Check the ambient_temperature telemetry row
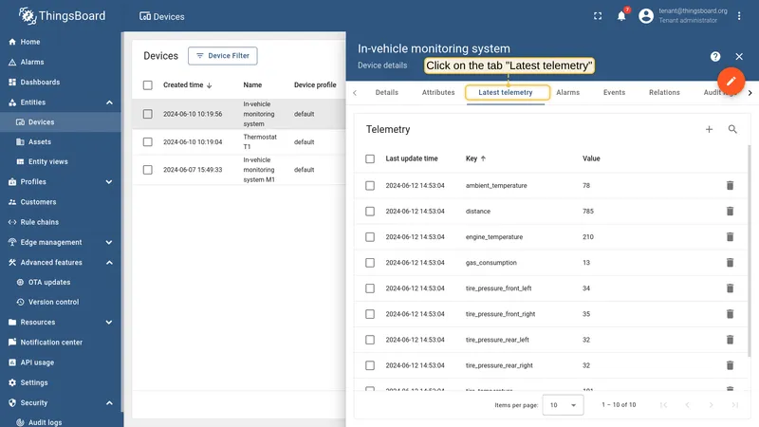 click(x=370, y=185)
